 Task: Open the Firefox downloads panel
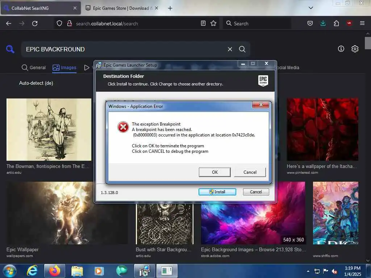tap(323, 23)
